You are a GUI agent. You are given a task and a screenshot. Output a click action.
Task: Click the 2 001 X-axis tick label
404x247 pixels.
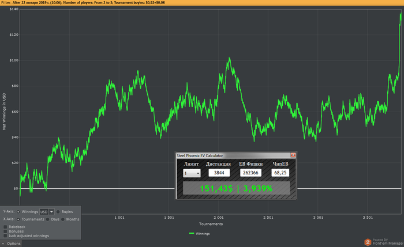(x=219, y=218)
